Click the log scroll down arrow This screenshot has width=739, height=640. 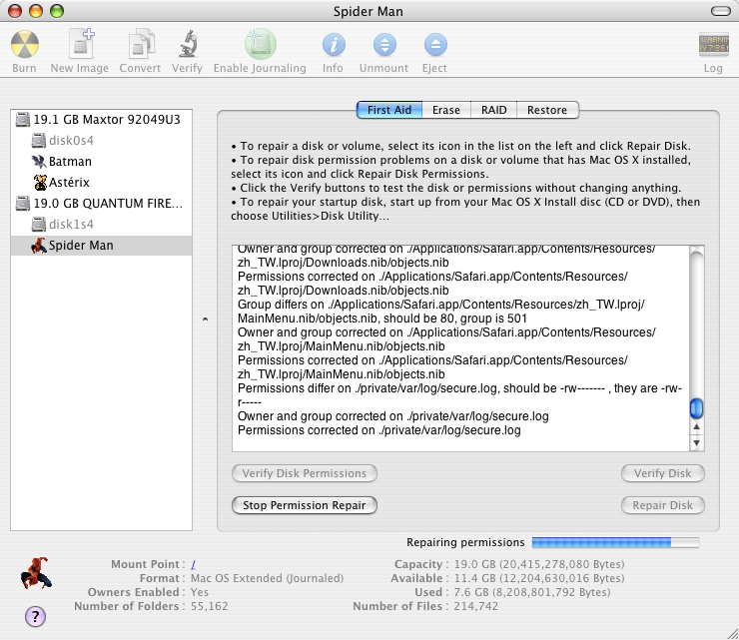(x=697, y=443)
